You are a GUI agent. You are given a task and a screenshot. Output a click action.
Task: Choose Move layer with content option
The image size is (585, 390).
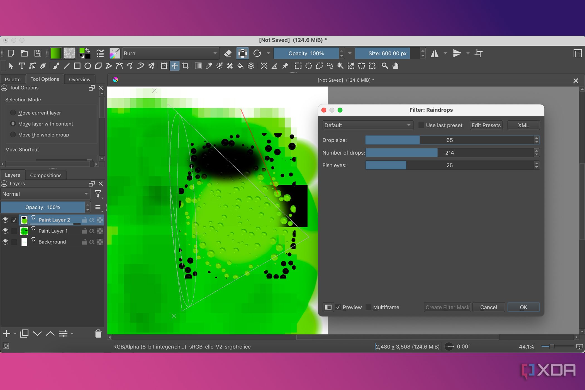13,123
